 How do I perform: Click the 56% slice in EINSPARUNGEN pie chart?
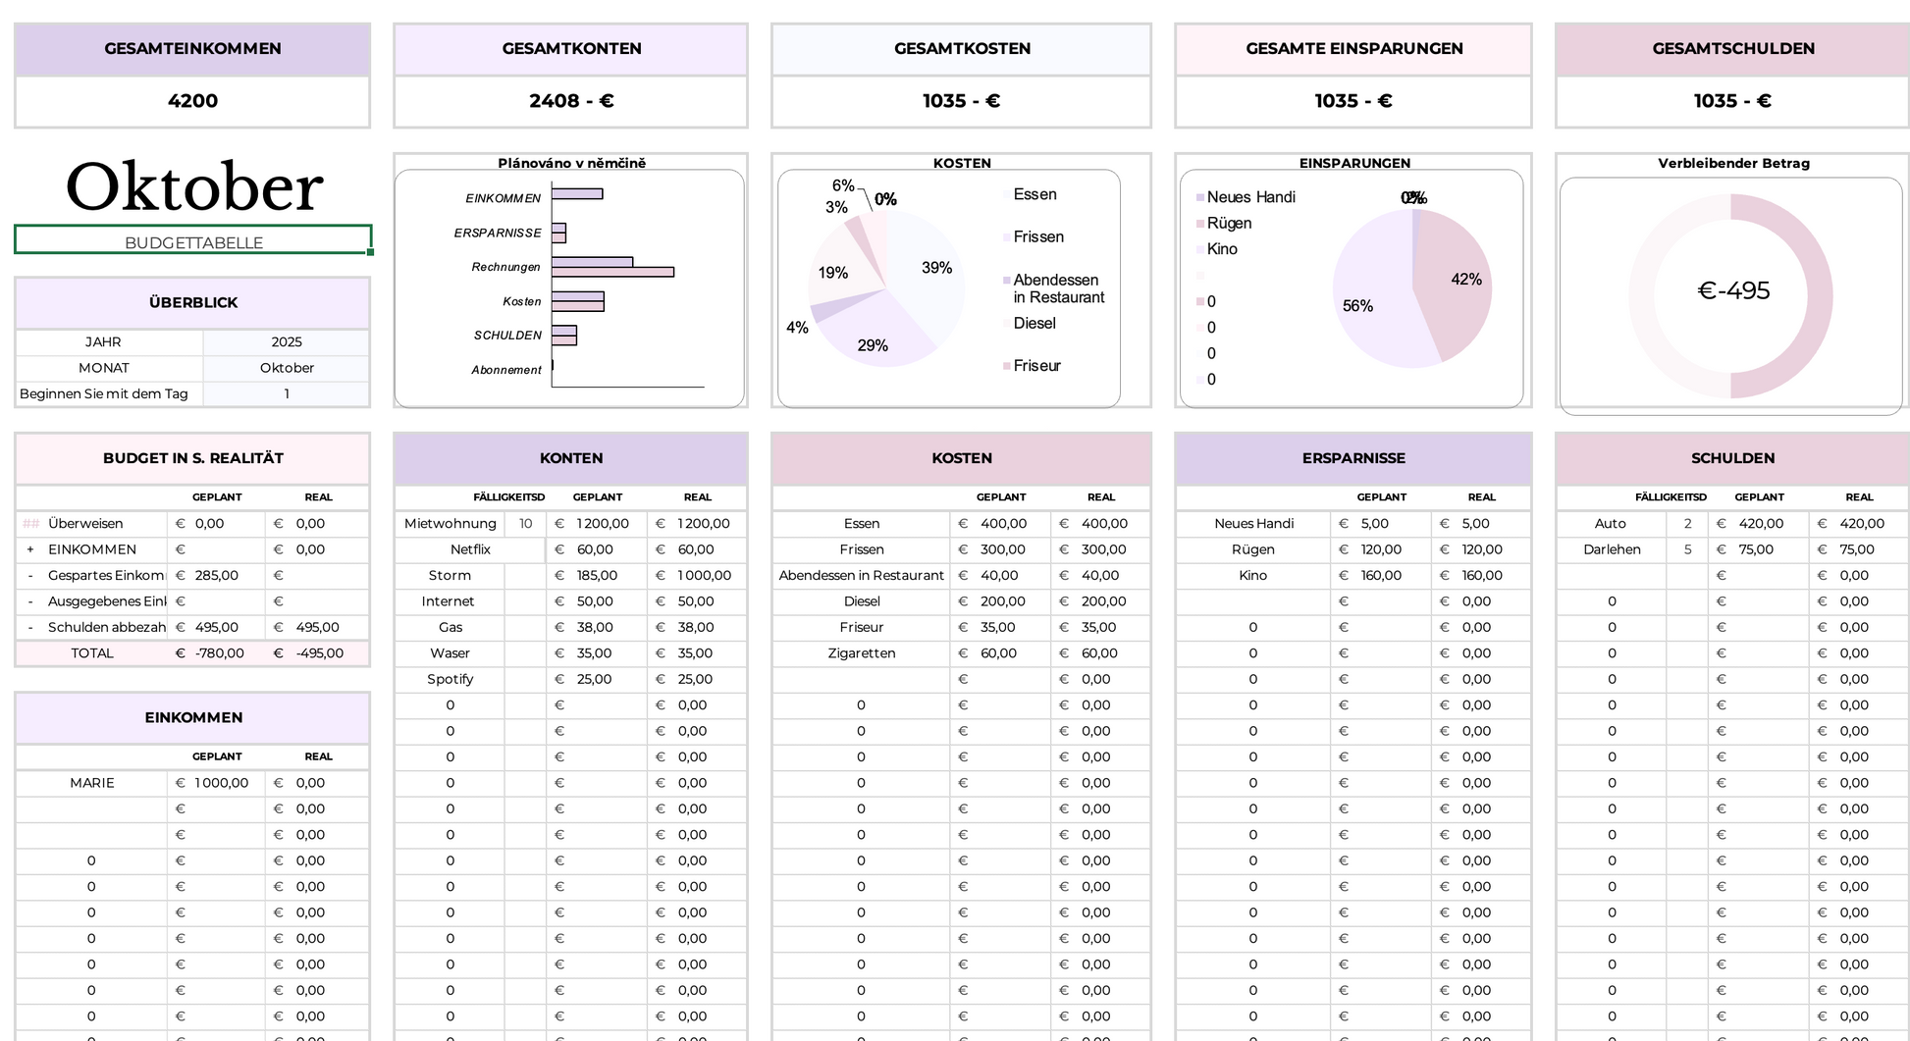pyautogui.click(x=1369, y=304)
